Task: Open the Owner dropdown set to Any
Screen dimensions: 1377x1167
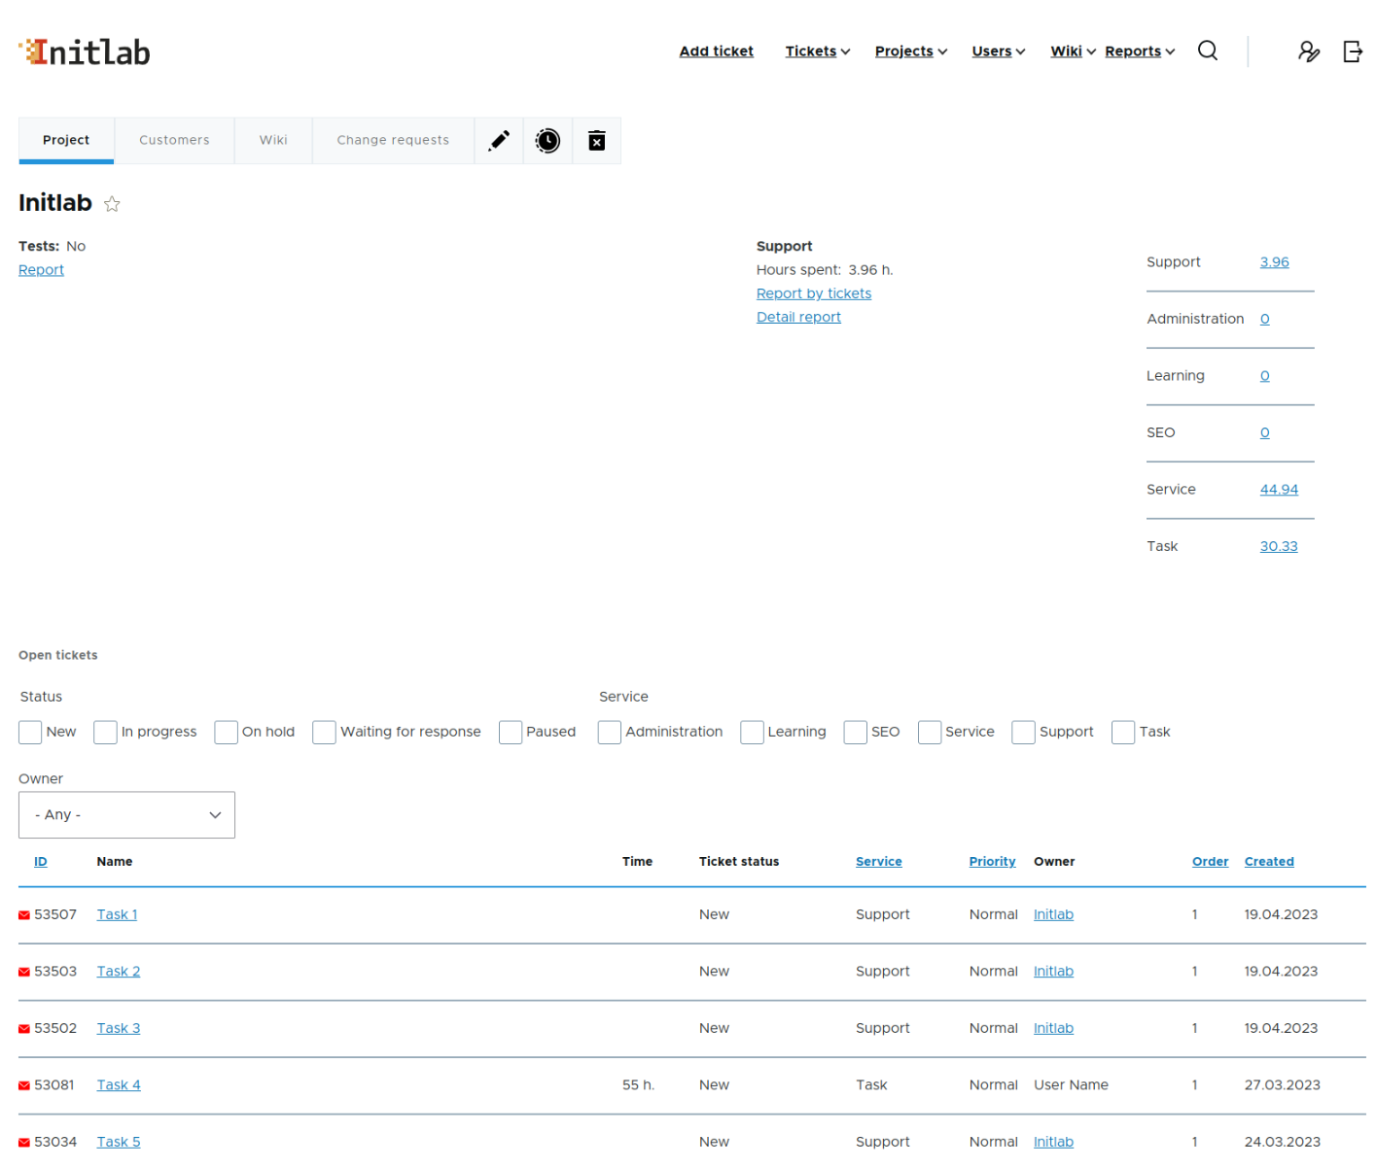Action: pos(126,814)
